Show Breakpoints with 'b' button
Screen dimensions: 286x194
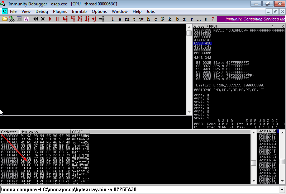[x=177, y=19]
